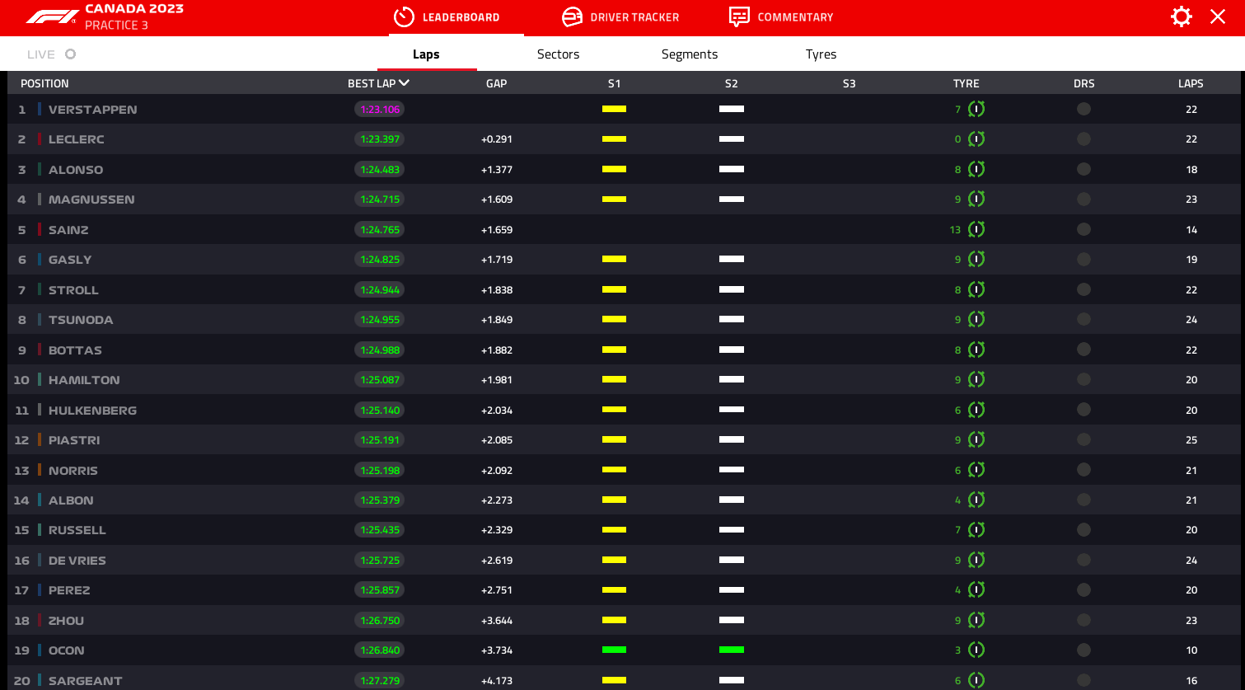Click Perez's tyre compound icon
1245x690 pixels.
pos(976,589)
